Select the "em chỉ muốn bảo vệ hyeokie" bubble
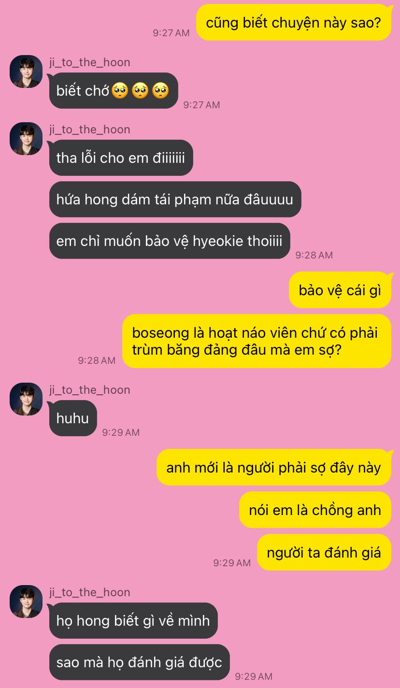Screen dimensions: 400x688 click(170, 241)
